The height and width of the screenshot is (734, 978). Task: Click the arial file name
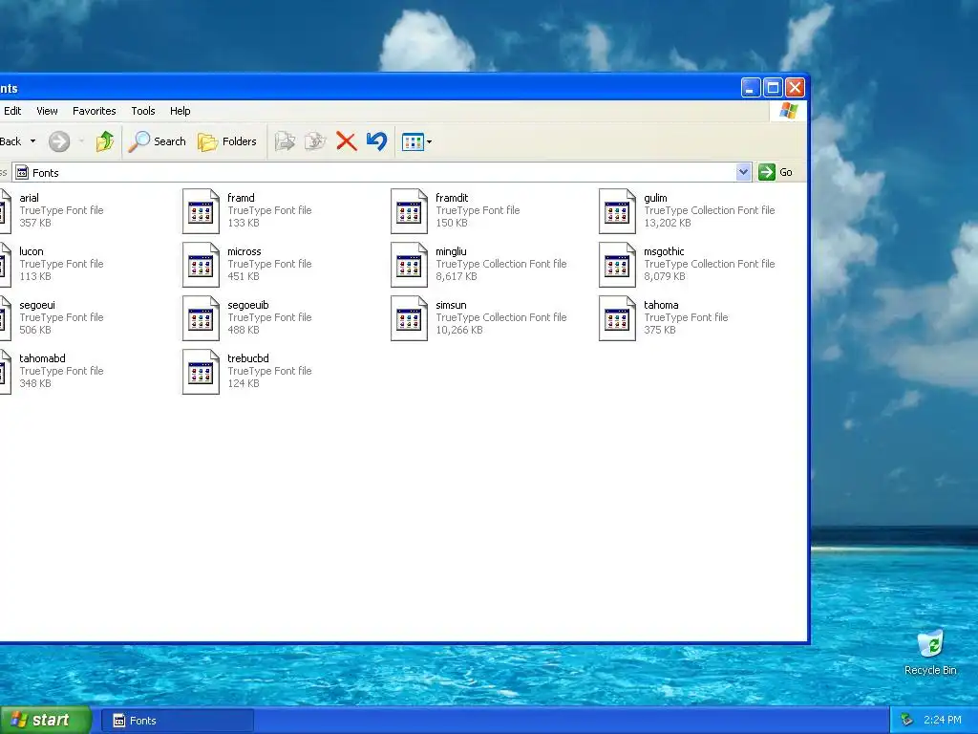29,198
